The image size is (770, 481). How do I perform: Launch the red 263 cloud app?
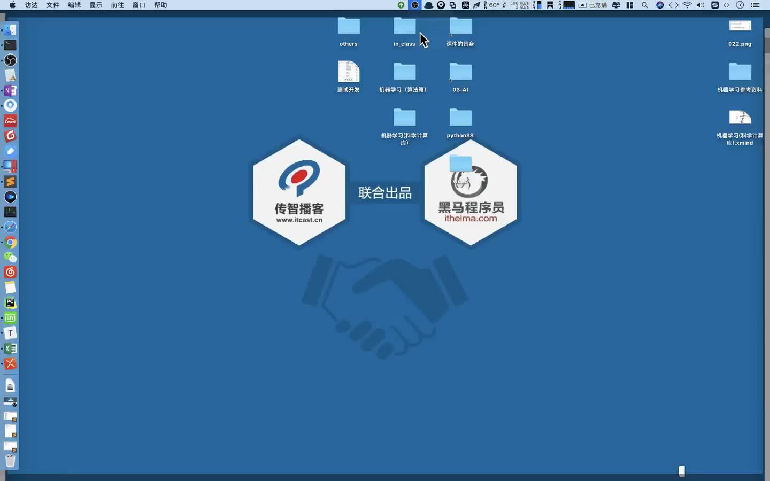pyautogui.click(x=10, y=121)
